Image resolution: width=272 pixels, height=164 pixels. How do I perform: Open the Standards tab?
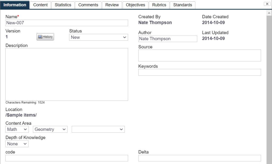click(182, 5)
